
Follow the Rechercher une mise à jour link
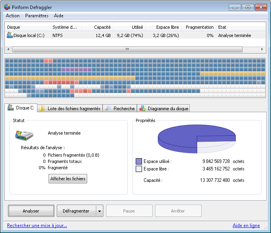[x=37, y=226]
